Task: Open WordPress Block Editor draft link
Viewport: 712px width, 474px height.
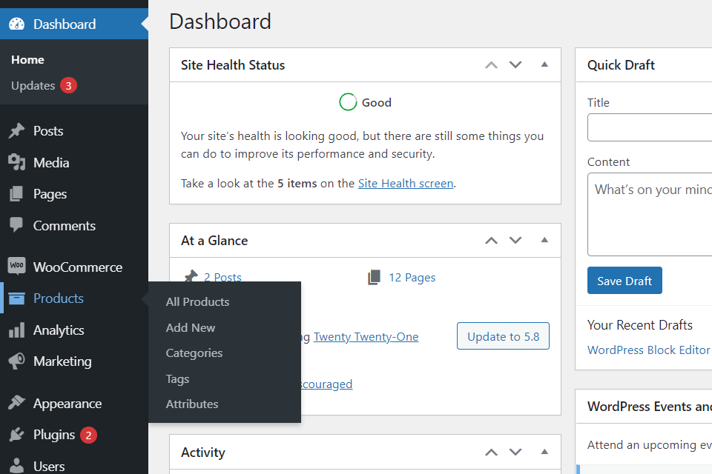Action: tap(648, 350)
